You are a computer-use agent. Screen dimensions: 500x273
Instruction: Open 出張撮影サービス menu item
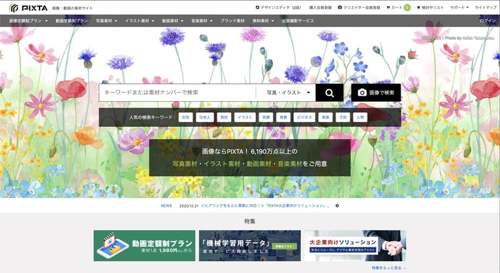point(297,21)
